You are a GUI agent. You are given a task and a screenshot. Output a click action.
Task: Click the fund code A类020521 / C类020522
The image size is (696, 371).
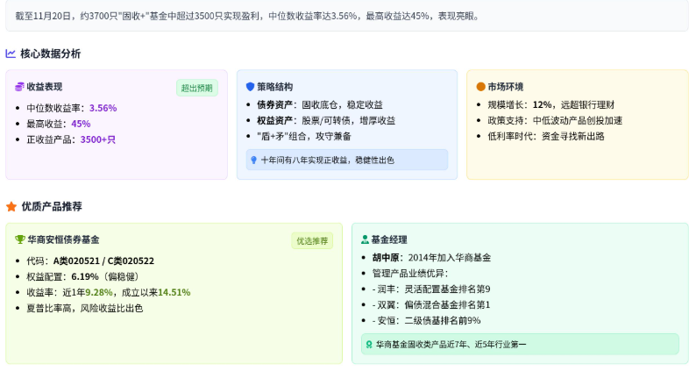(103, 260)
